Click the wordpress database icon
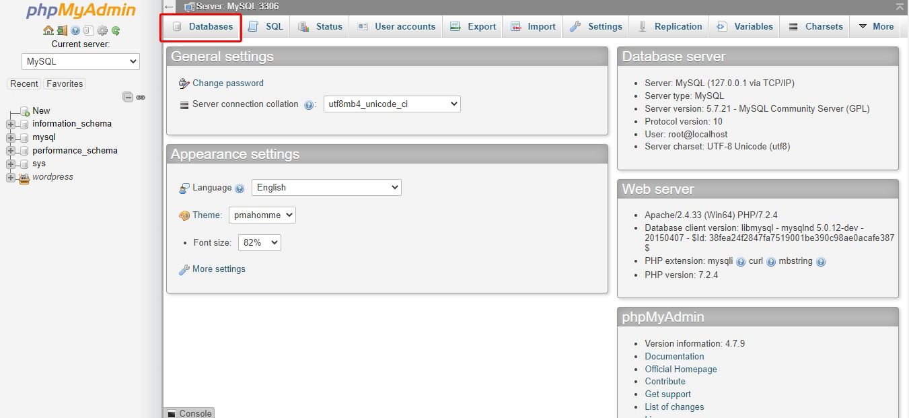The width and height of the screenshot is (909, 418). [x=24, y=178]
